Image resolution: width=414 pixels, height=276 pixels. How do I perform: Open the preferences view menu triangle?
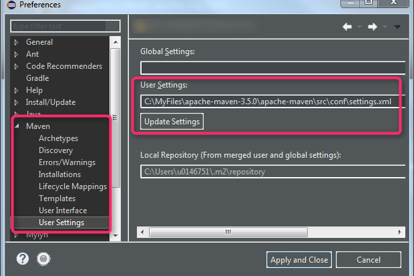(398, 27)
